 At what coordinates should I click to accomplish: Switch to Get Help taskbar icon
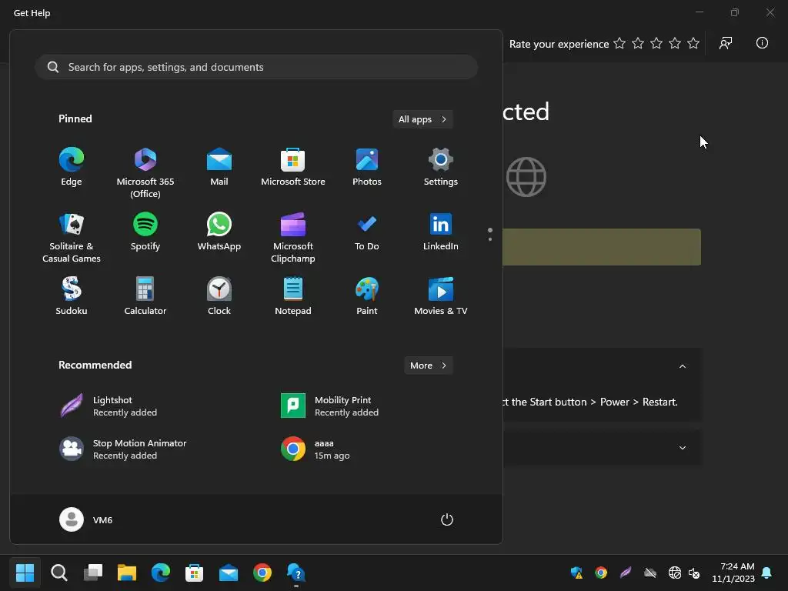[296, 573]
